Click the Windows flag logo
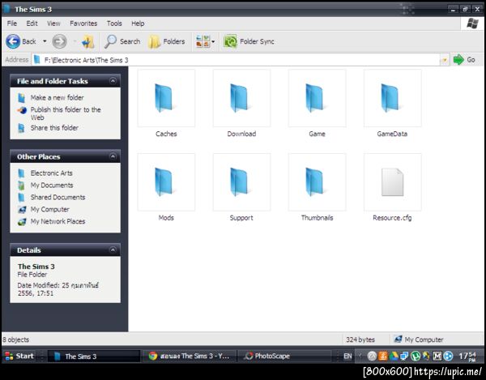 [x=472, y=23]
